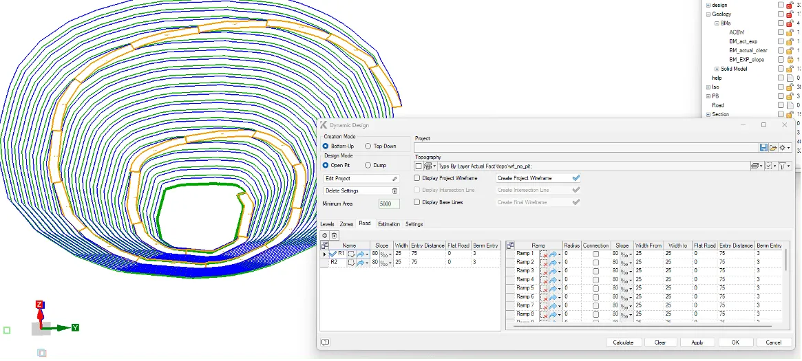Click the OK button
Image resolution: width=802 pixels, height=361 pixels.
pos(735,342)
